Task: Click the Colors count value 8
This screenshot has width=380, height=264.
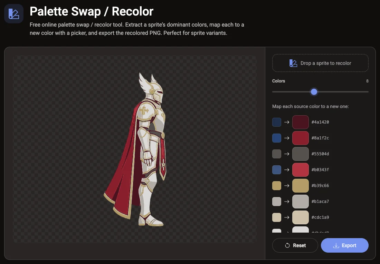Action: click(367, 81)
